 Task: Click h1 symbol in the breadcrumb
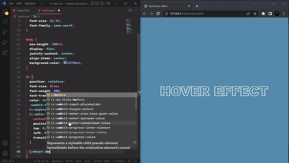[x=37, y=16]
